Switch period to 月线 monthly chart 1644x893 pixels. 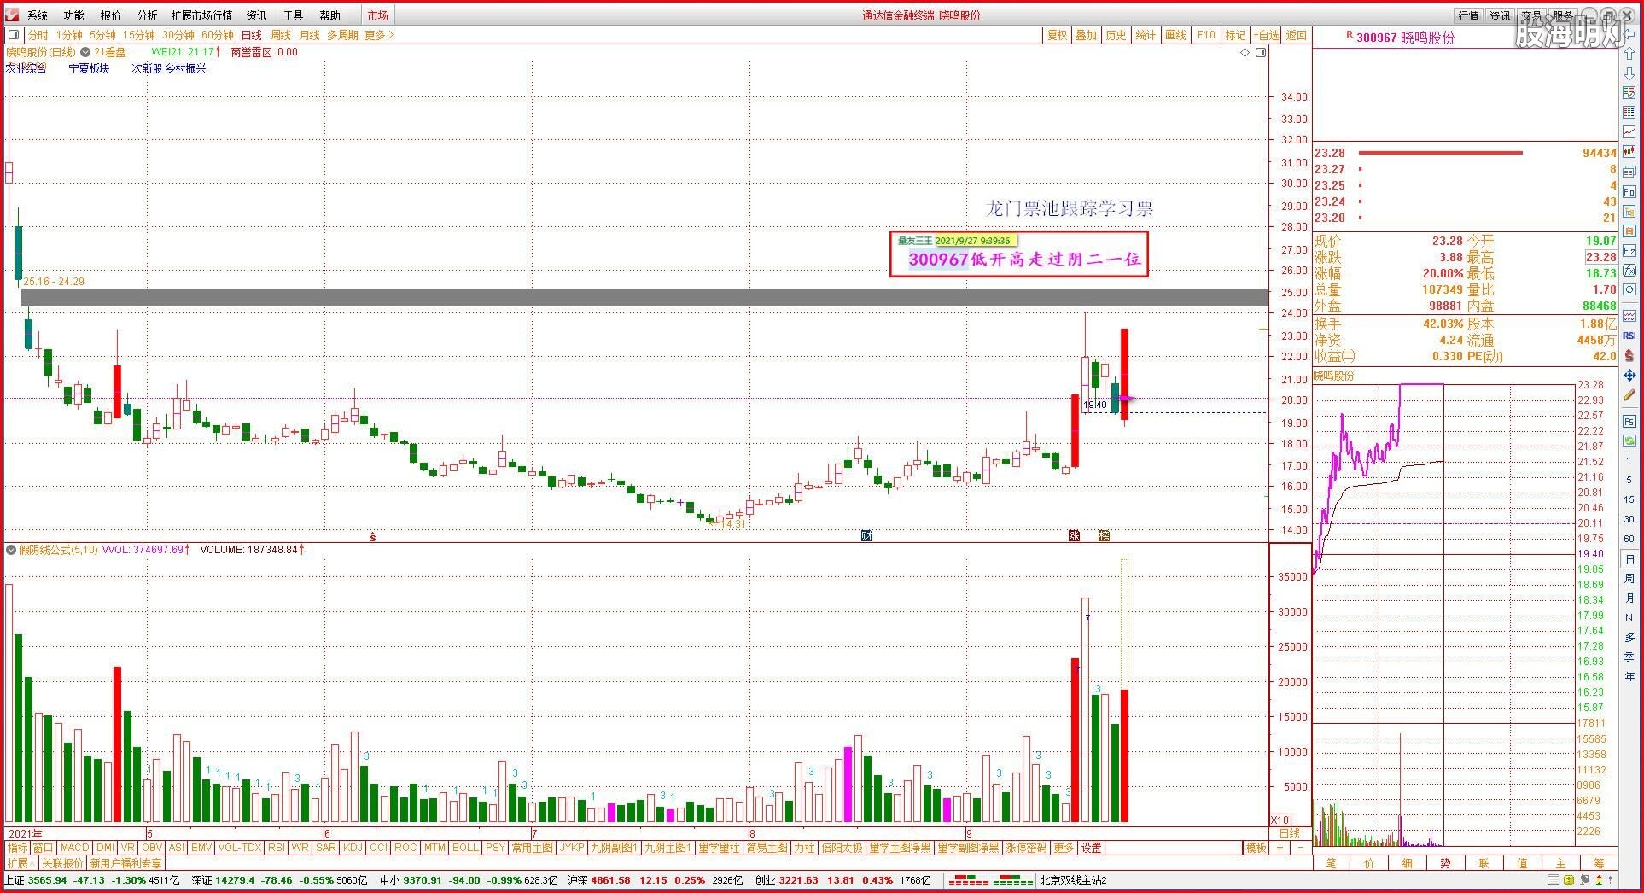tap(309, 35)
